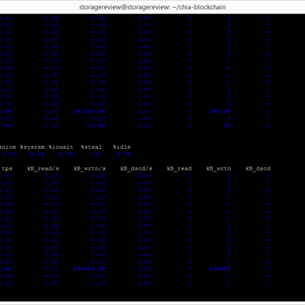Click the 347136 kB_wrtn total value

tap(220, 111)
